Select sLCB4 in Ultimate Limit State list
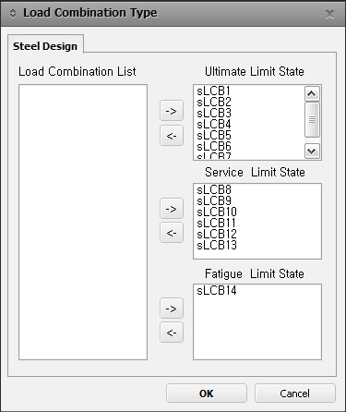 click(213, 124)
